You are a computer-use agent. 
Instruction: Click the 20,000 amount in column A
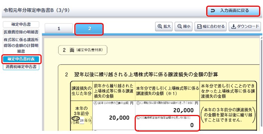(x=119, y=118)
